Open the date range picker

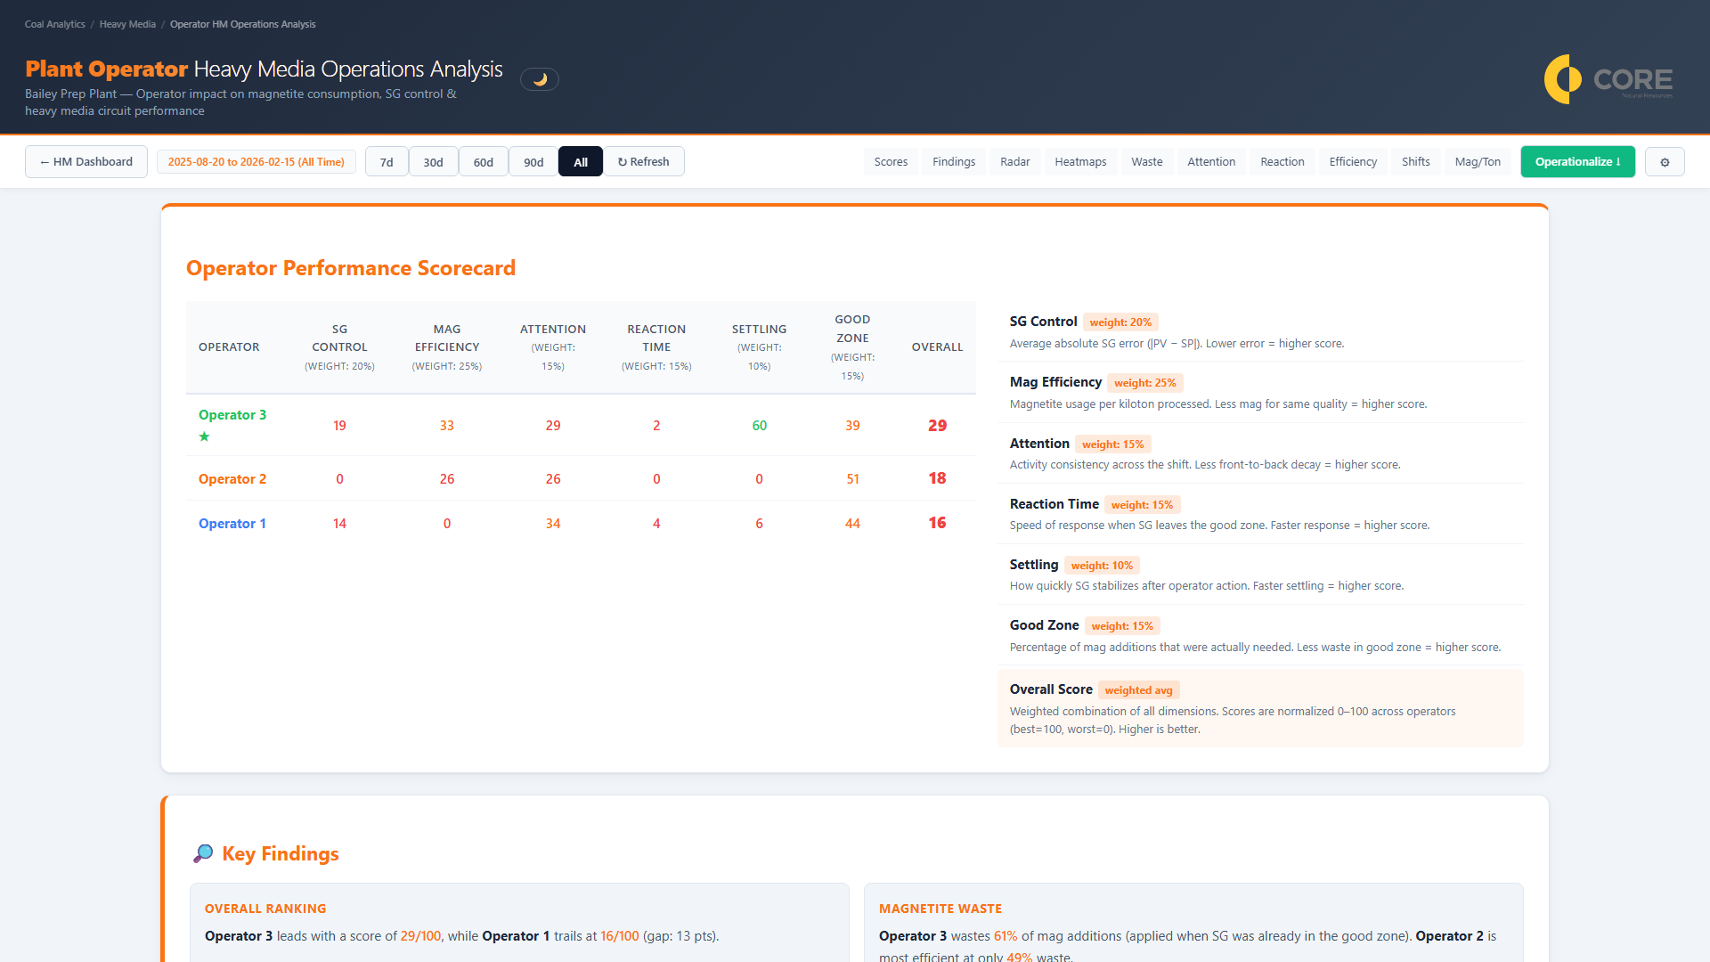[256, 161]
